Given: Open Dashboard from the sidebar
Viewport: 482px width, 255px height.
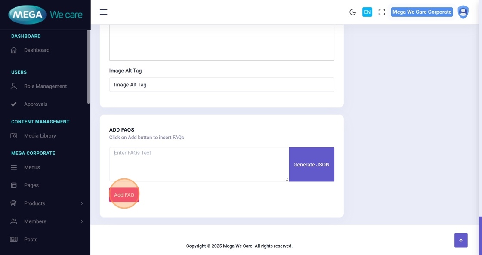Looking at the screenshot, I should [x=37, y=50].
